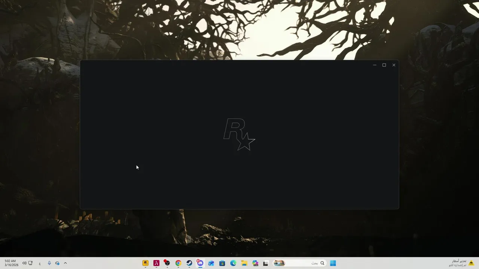Open the clock showing 5:02 AM
The width and height of the screenshot is (479, 269).
click(11, 263)
